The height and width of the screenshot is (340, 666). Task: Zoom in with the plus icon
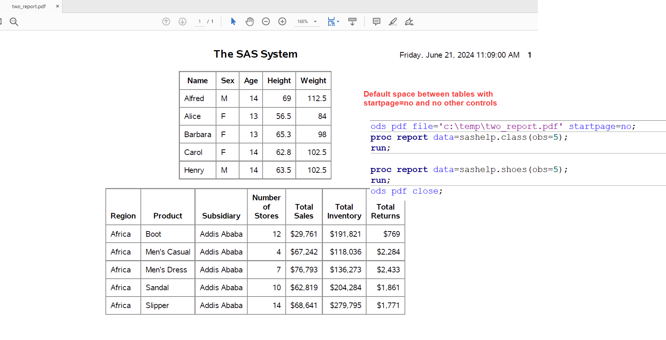282,22
